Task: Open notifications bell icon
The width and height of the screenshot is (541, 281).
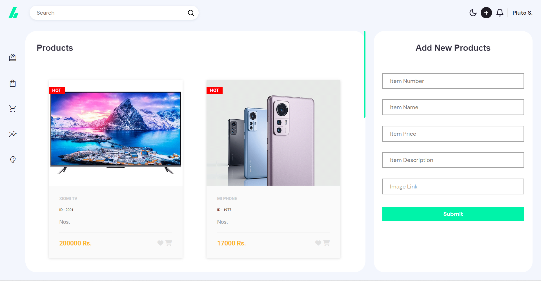Action: (x=500, y=13)
